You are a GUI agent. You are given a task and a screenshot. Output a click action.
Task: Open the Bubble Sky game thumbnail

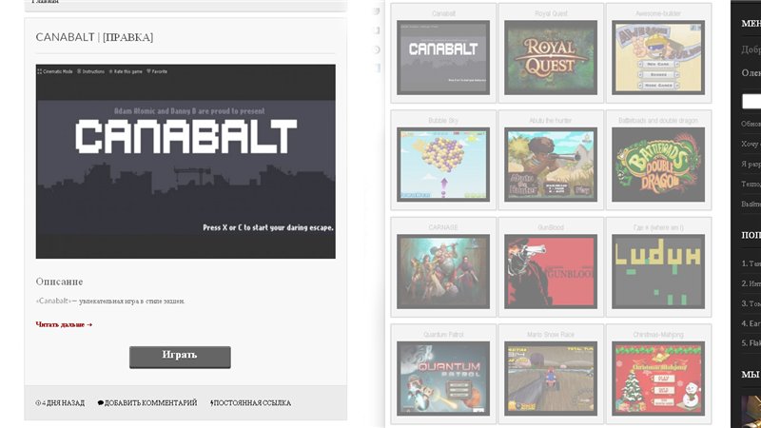pos(443,165)
